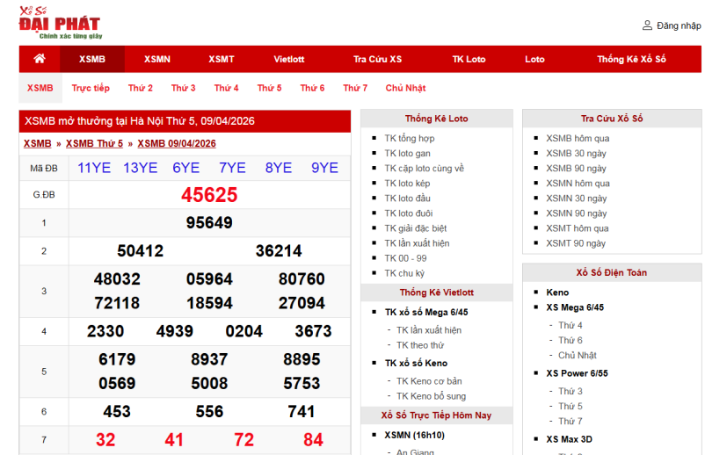Image resolution: width=705 pixels, height=455 pixels.
Task: Click the user icon beside Đăng nhập
Action: (647, 25)
